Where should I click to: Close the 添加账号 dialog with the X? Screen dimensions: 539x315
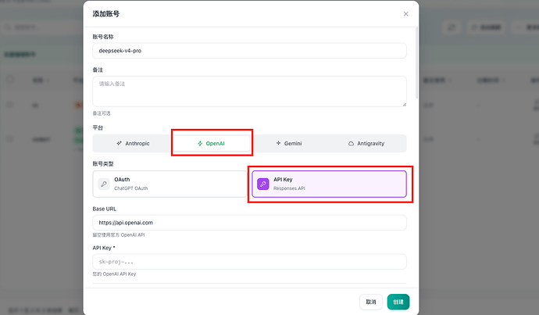point(405,14)
